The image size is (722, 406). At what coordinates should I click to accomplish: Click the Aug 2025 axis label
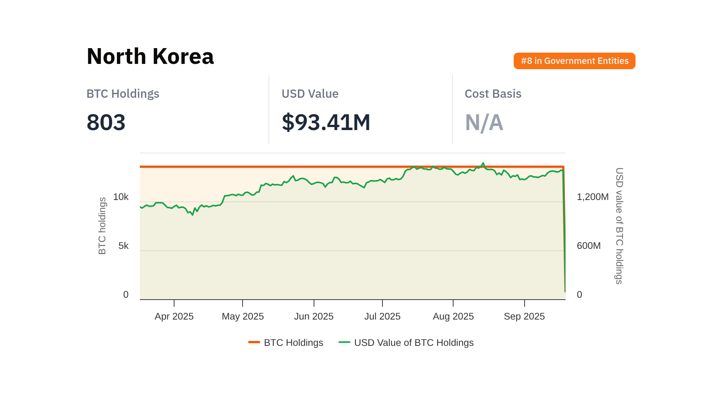[453, 317]
